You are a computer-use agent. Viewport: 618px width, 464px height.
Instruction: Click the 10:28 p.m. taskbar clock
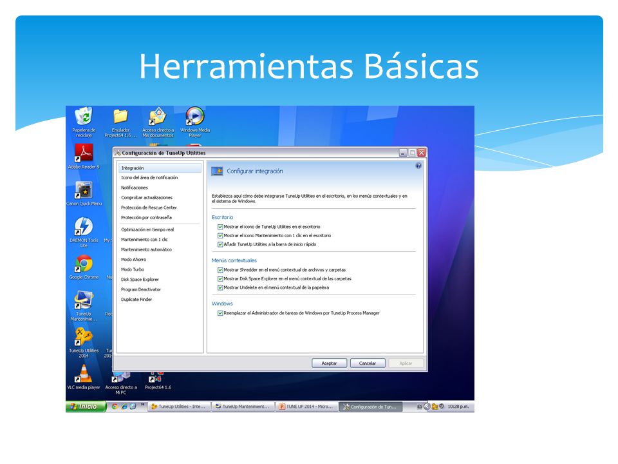click(458, 407)
